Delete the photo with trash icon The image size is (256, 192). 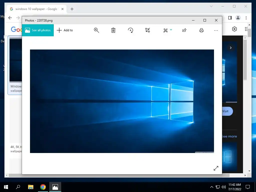tap(113, 30)
